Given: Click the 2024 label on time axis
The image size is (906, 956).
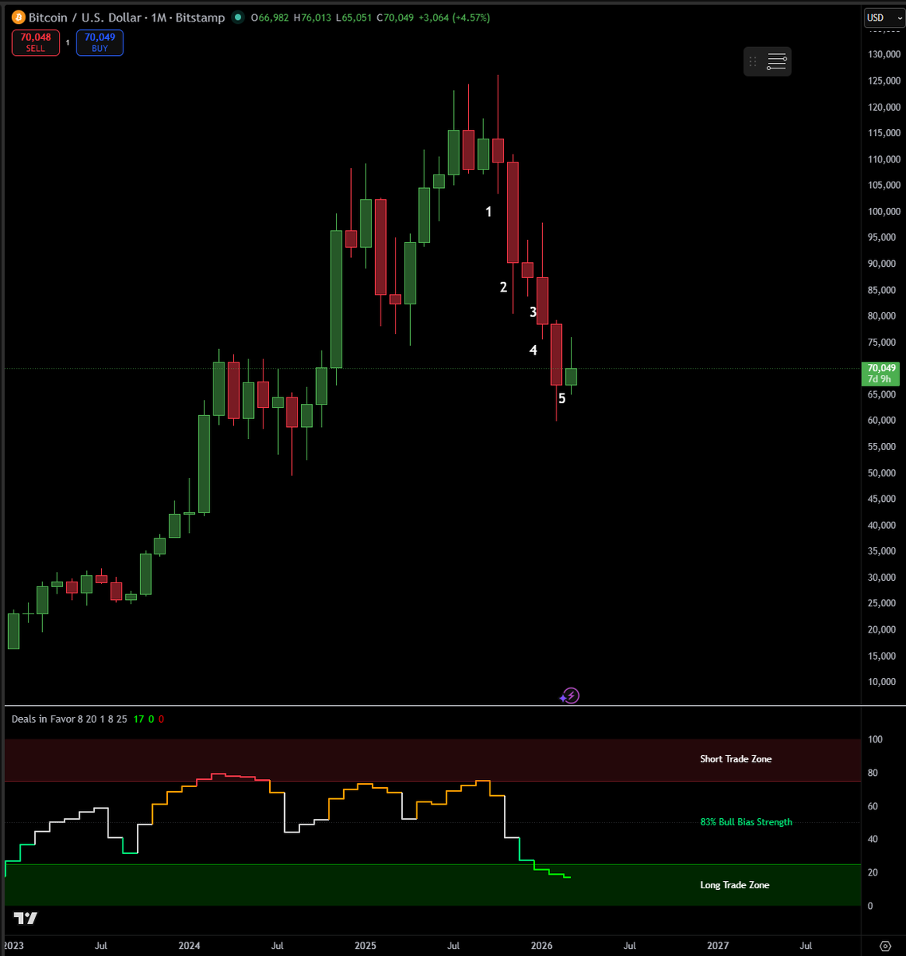Looking at the screenshot, I should pyautogui.click(x=189, y=946).
